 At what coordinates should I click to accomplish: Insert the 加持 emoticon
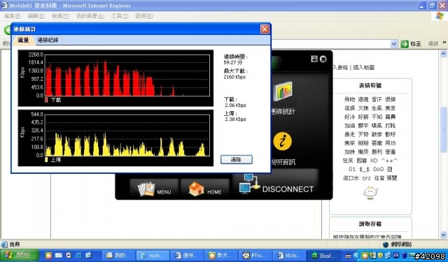pyautogui.click(x=350, y=152)
